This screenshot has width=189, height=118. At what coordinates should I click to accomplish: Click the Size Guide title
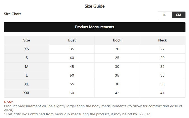94,6
